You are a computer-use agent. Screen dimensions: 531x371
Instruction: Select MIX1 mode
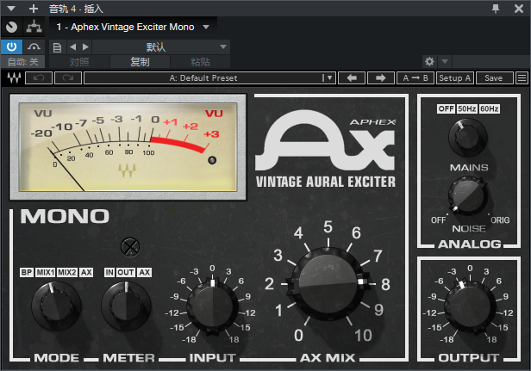[45, 272]
